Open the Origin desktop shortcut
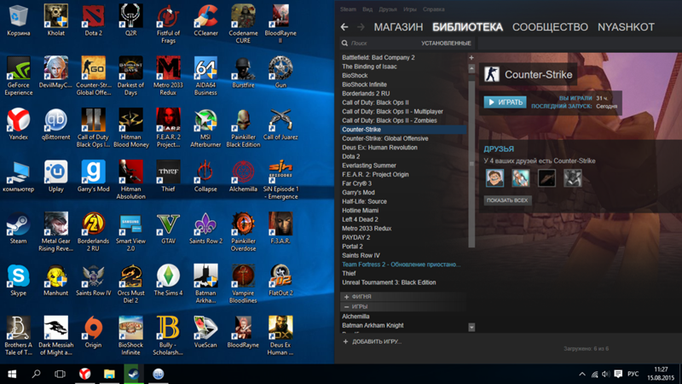The width and height of the screenshot is (682, 384). (93, 332)
